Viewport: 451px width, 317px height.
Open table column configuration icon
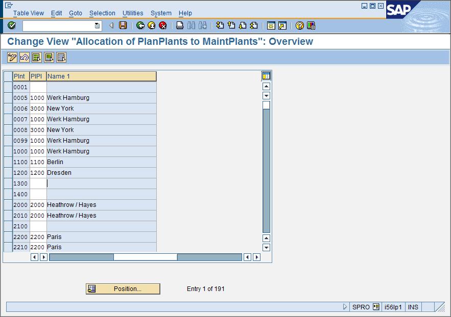[266, 76]
